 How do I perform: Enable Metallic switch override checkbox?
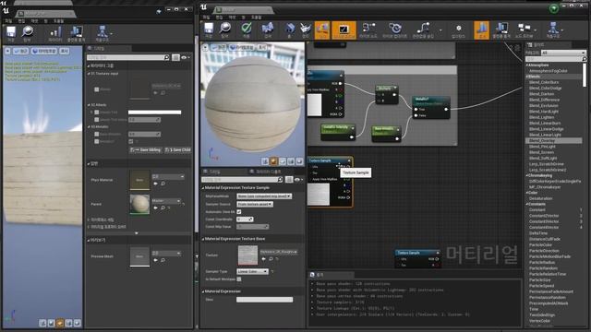[x=97, y=141]
